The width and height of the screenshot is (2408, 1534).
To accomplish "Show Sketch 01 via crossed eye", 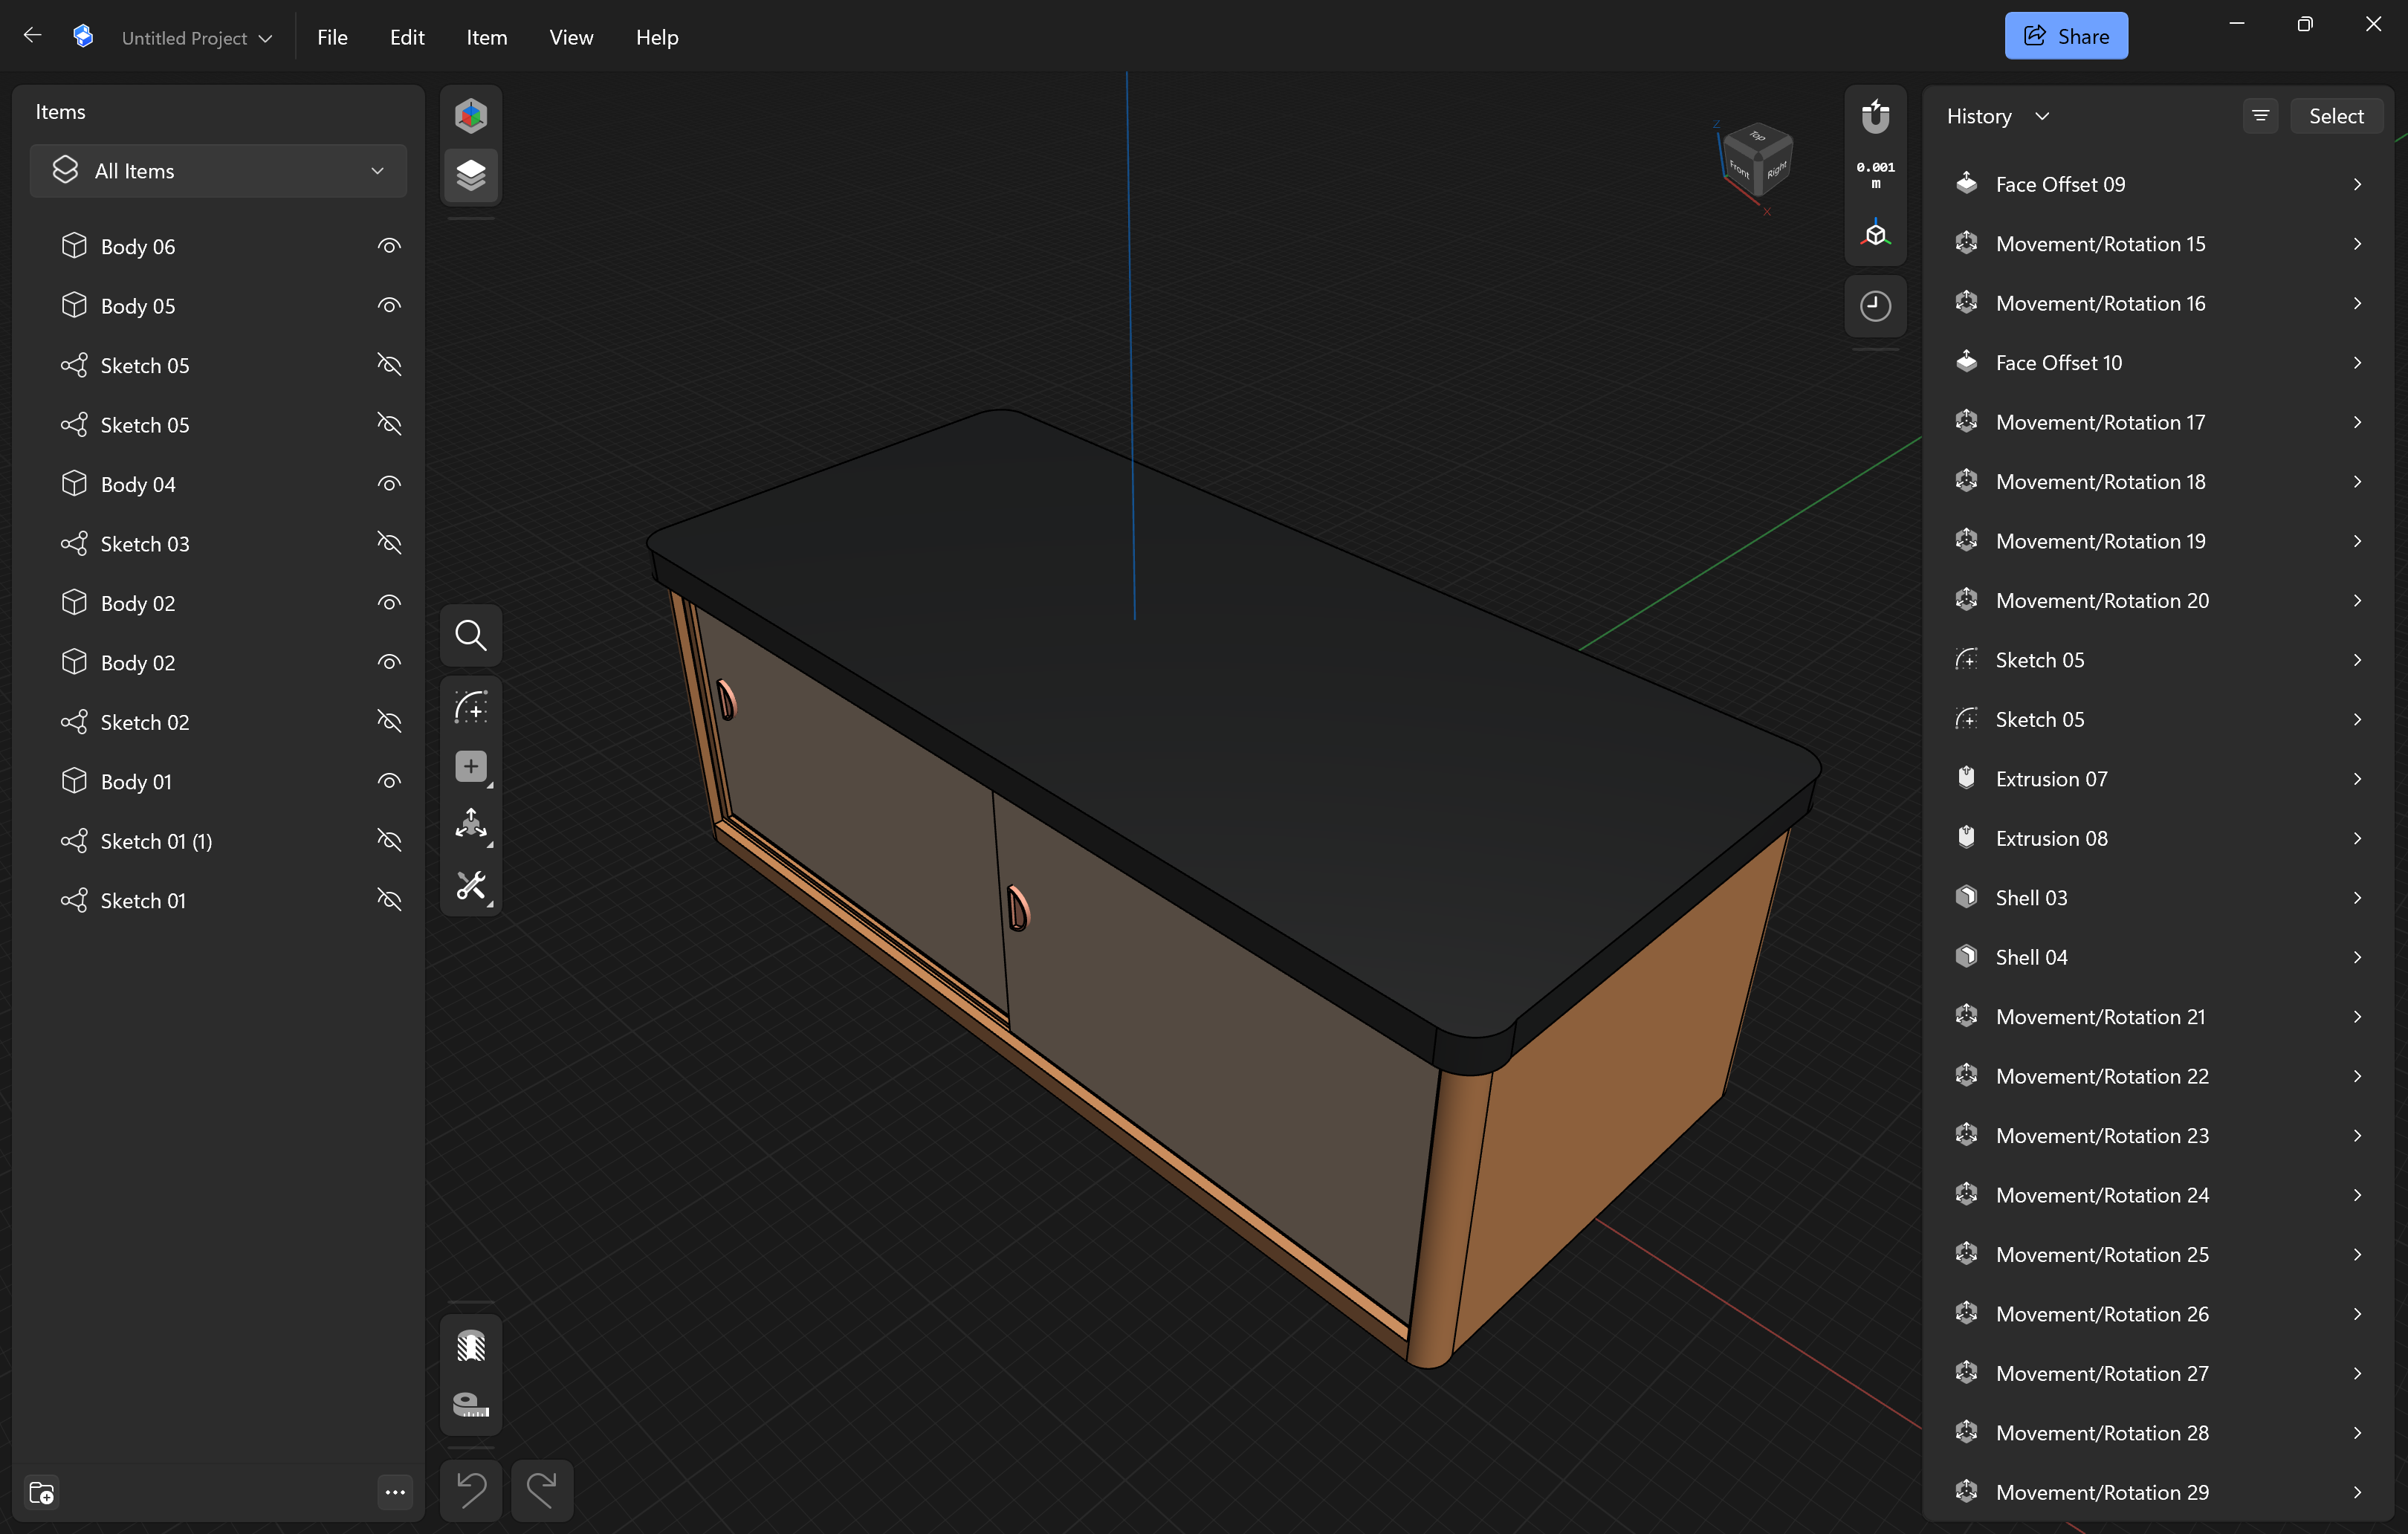I will tap(389, 900).
